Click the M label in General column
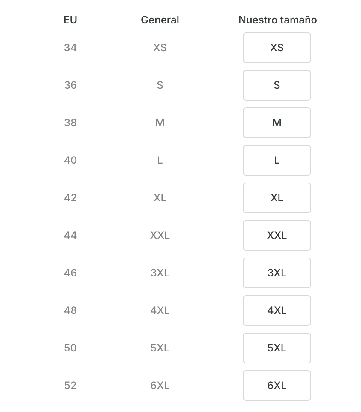Screen dimensions: 361x412 (160, 123)
